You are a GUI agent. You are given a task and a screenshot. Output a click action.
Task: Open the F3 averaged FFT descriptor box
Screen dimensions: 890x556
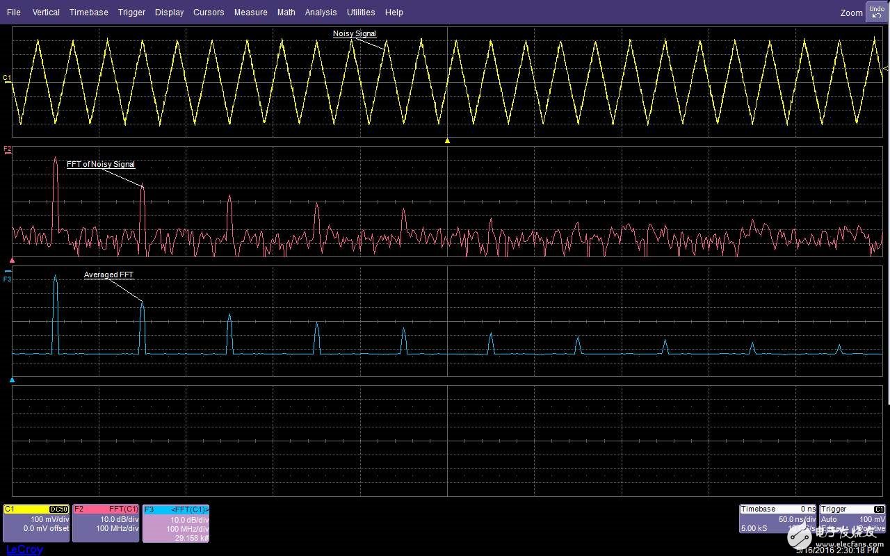175,523
